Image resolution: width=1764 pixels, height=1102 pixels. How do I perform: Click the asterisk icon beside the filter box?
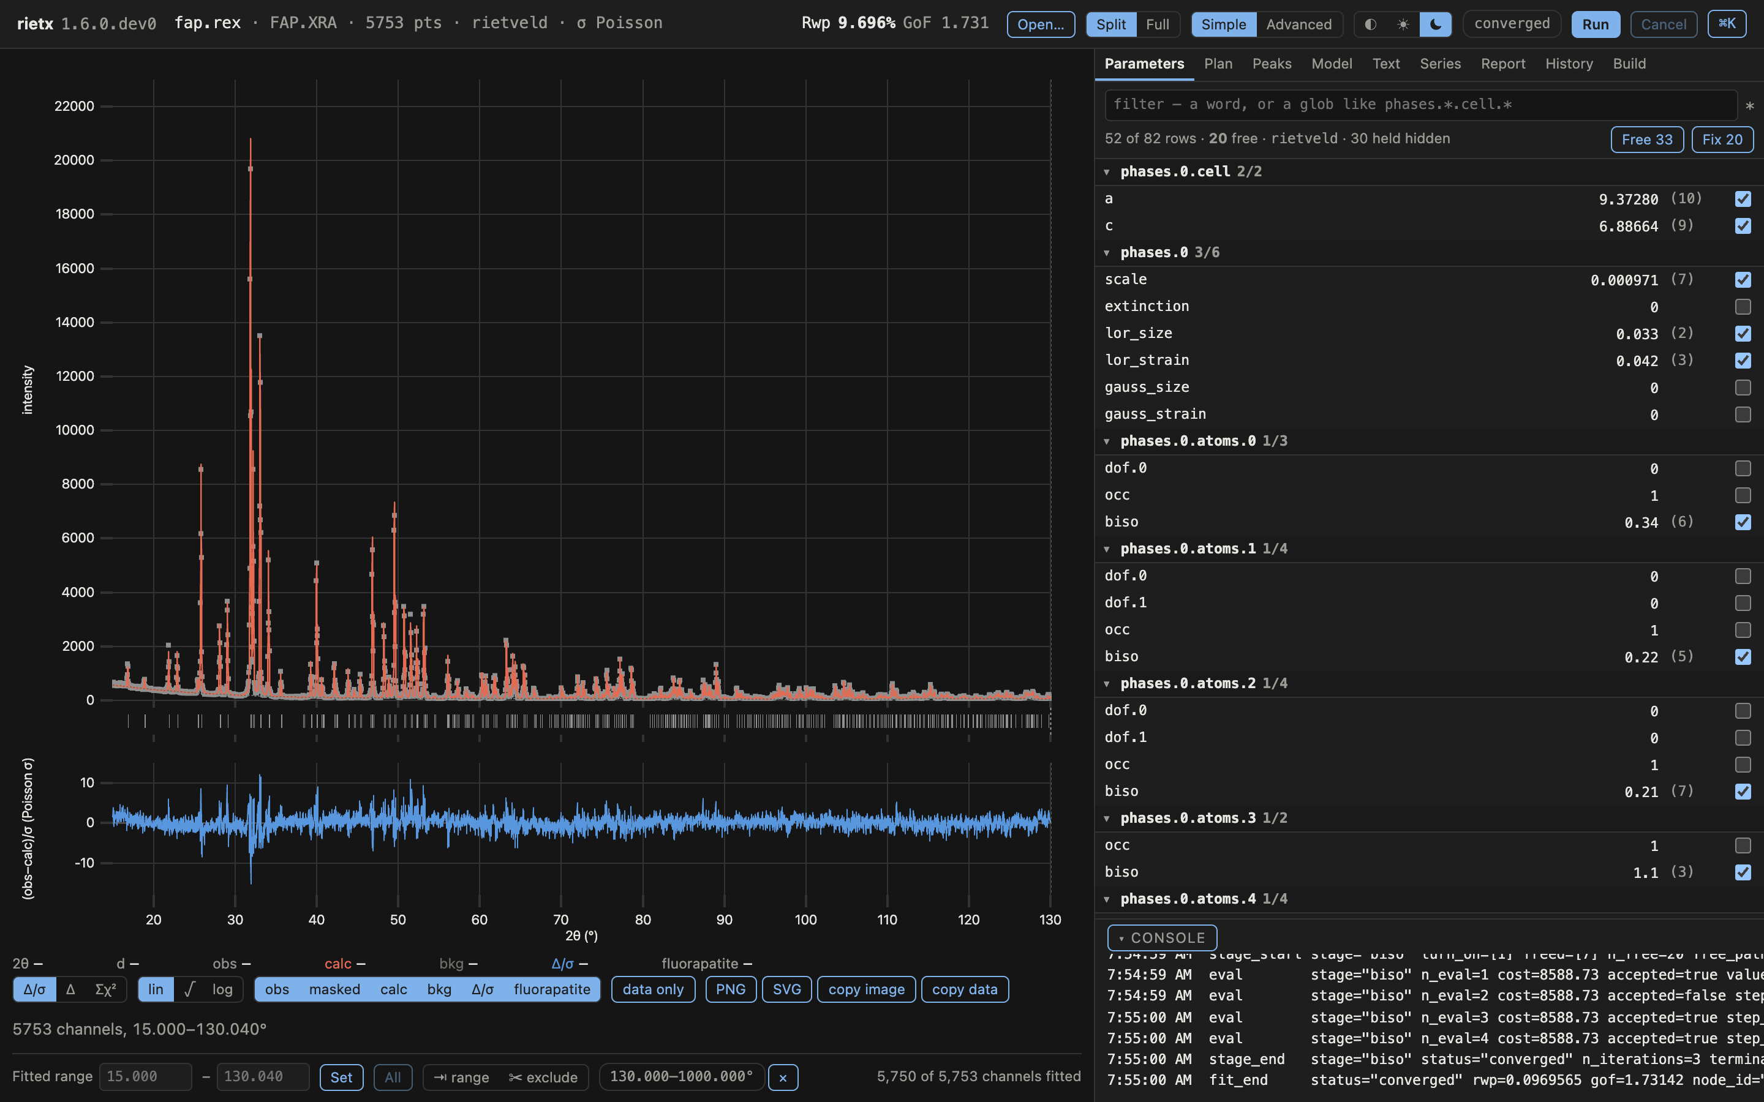point(1749,106)
